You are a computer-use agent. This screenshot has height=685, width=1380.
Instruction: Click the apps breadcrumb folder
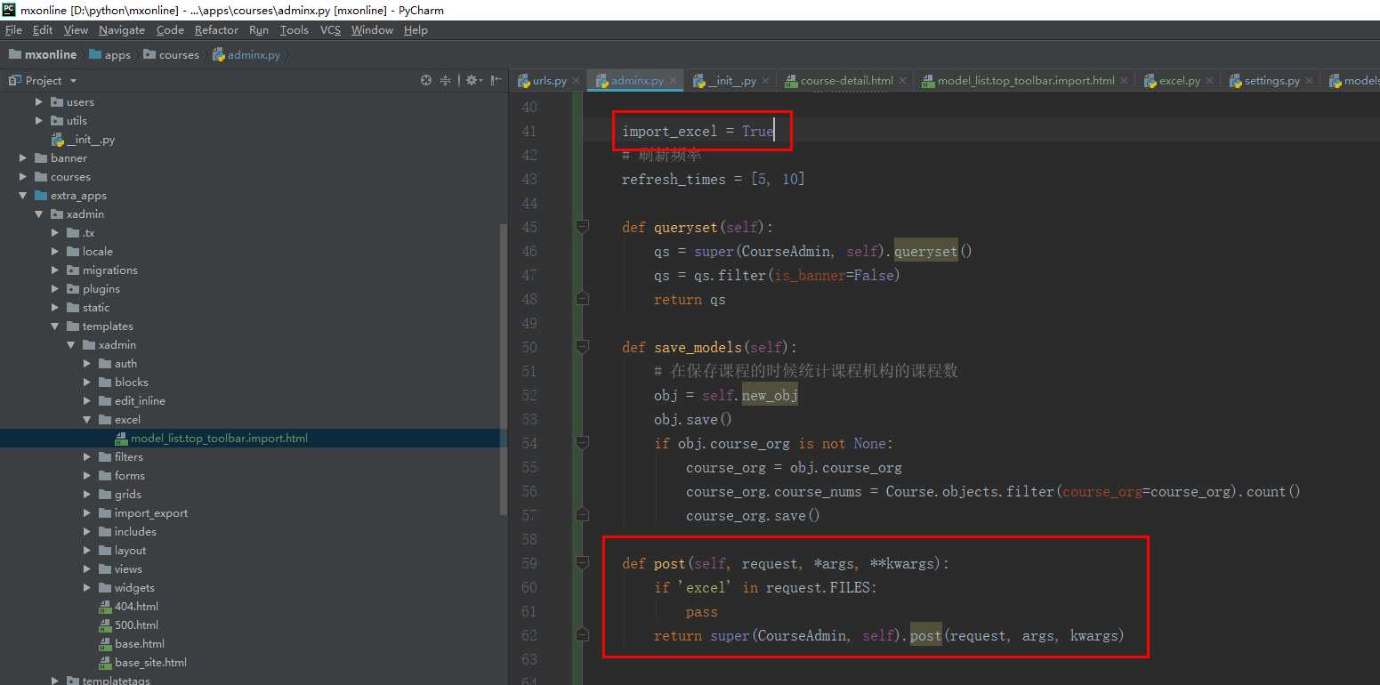pyautogui.click(x=109, y=54)
